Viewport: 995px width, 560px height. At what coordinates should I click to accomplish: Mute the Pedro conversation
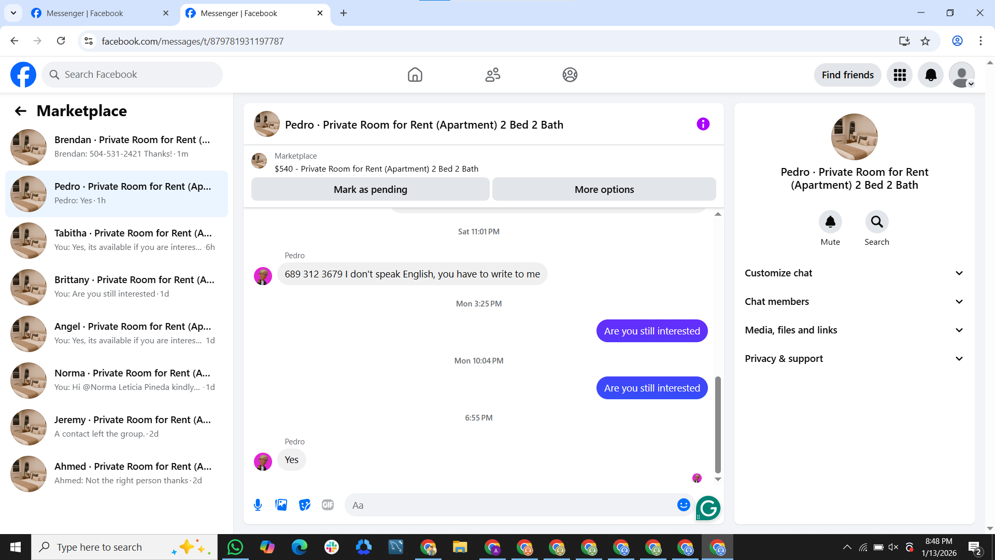pyautogui.click(x=830, y=222)
